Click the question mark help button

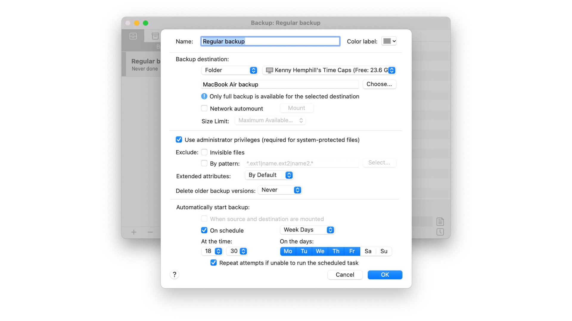tap(175, 275)
